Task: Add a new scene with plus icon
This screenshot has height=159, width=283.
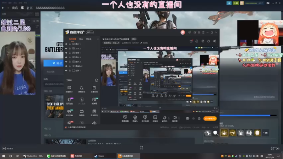Action: 98,39
